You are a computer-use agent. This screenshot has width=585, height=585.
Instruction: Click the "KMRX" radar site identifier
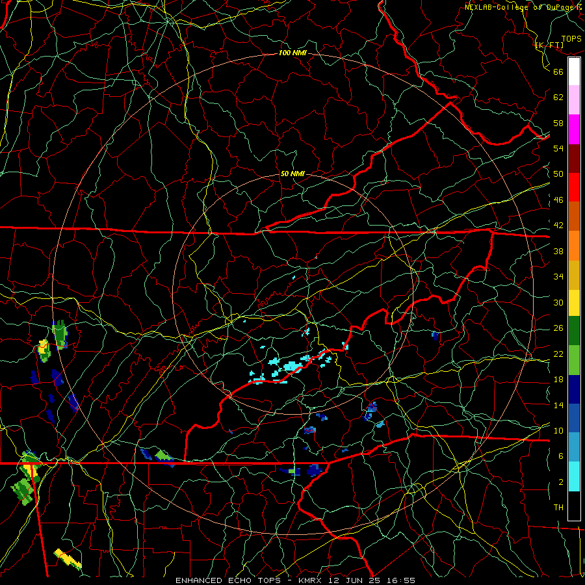coord(312,580)
